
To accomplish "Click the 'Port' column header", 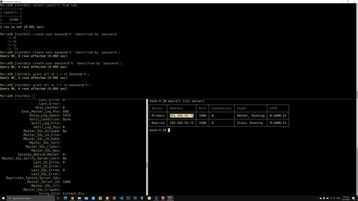I will coord(202,108).
